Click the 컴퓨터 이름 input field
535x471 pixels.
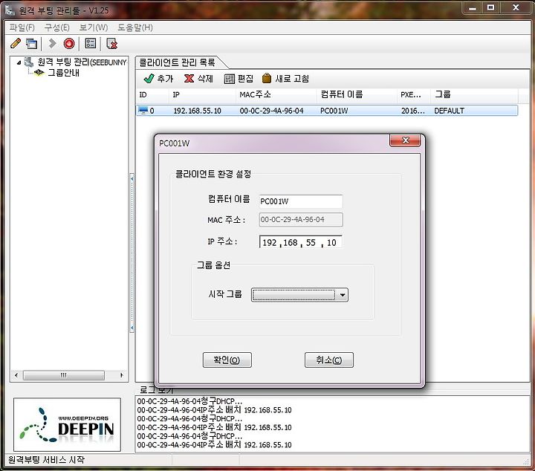pos(301,201)
